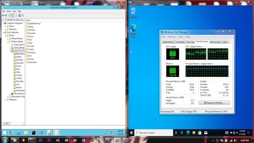The height and width of the screenshot is (143, 254).
Task: Expand the Administrative Templates node
Action: click(8, 97)
